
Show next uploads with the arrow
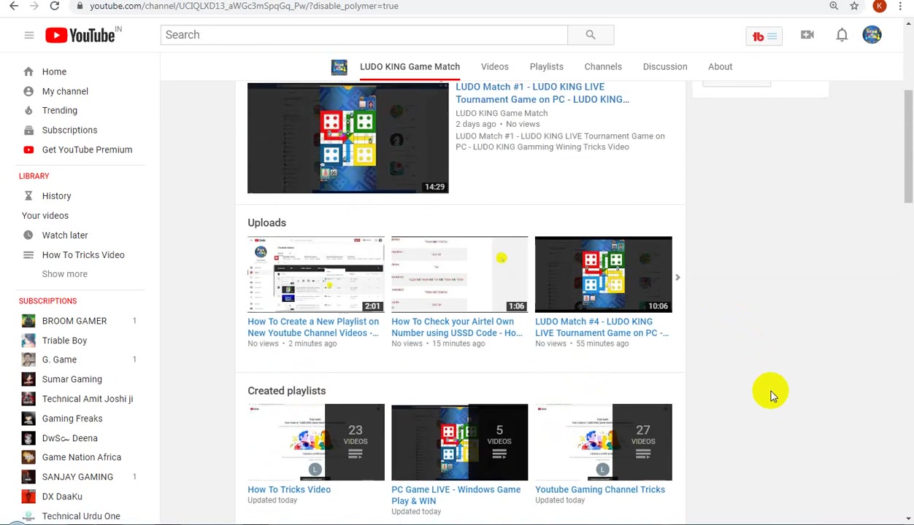tap(677, 278)
